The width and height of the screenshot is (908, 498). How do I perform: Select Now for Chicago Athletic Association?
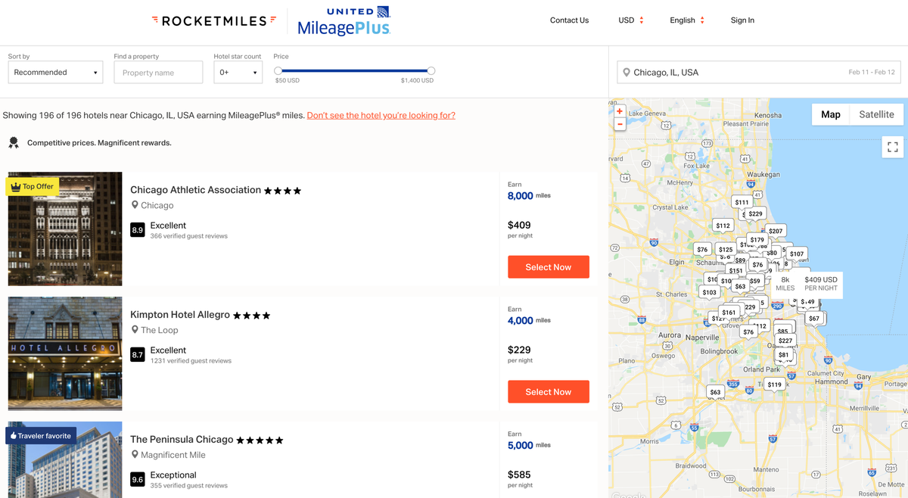pyautogui.click(x=549, y=267)
